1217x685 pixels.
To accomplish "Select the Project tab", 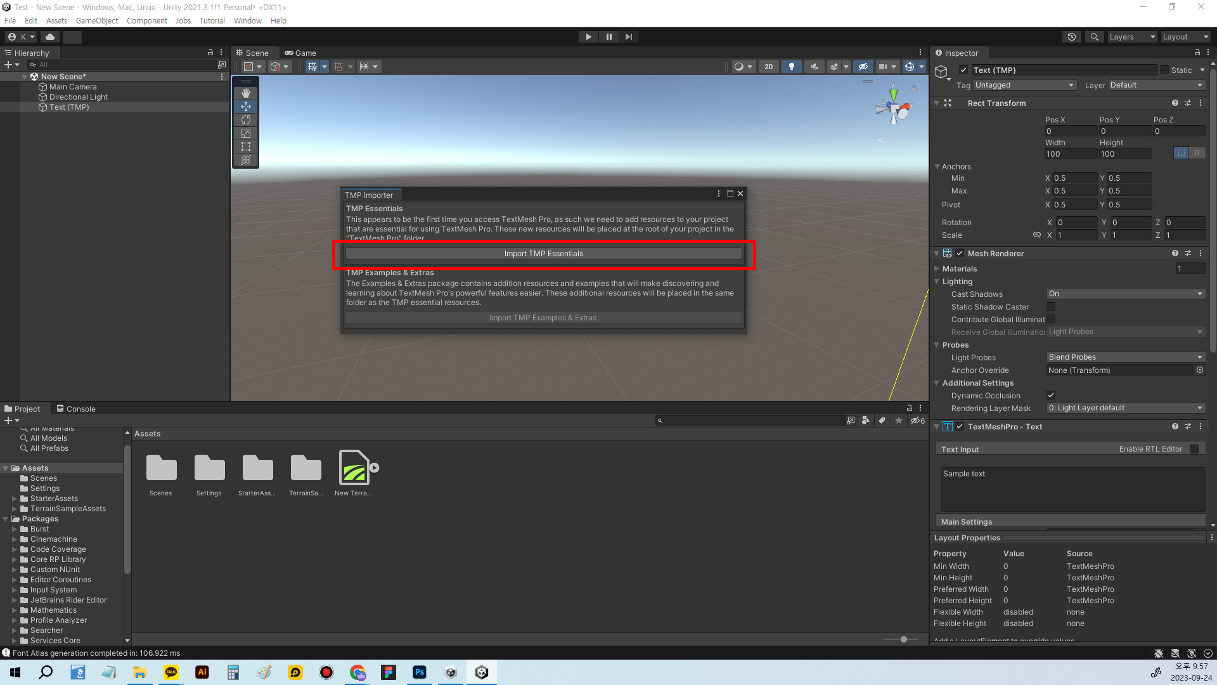I will (22, 408).
